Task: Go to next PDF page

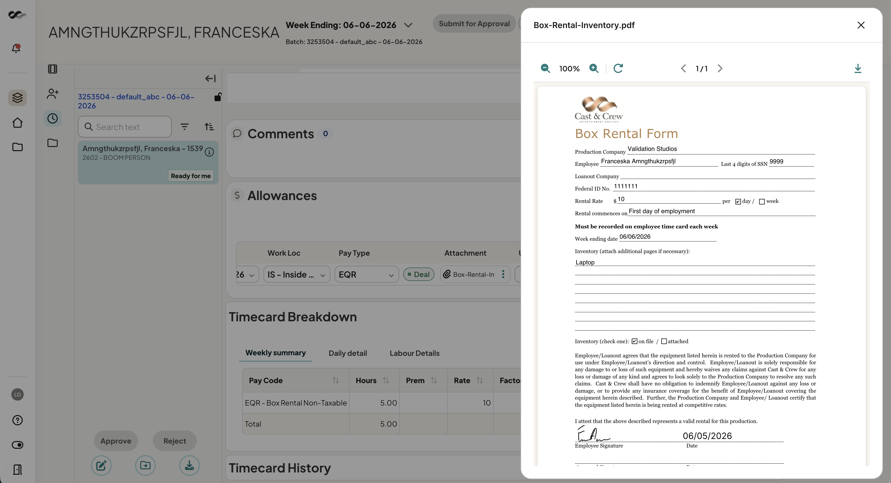Action: pos(720,68)
